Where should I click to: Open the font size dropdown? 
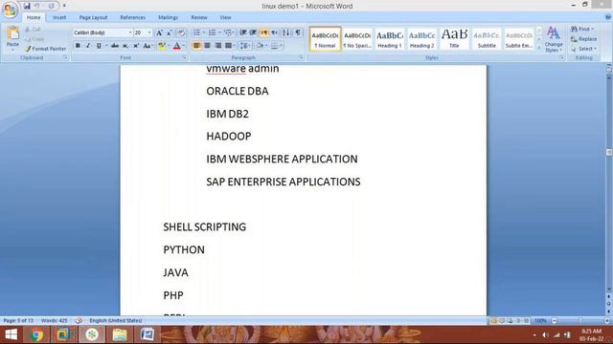[149, 32]
